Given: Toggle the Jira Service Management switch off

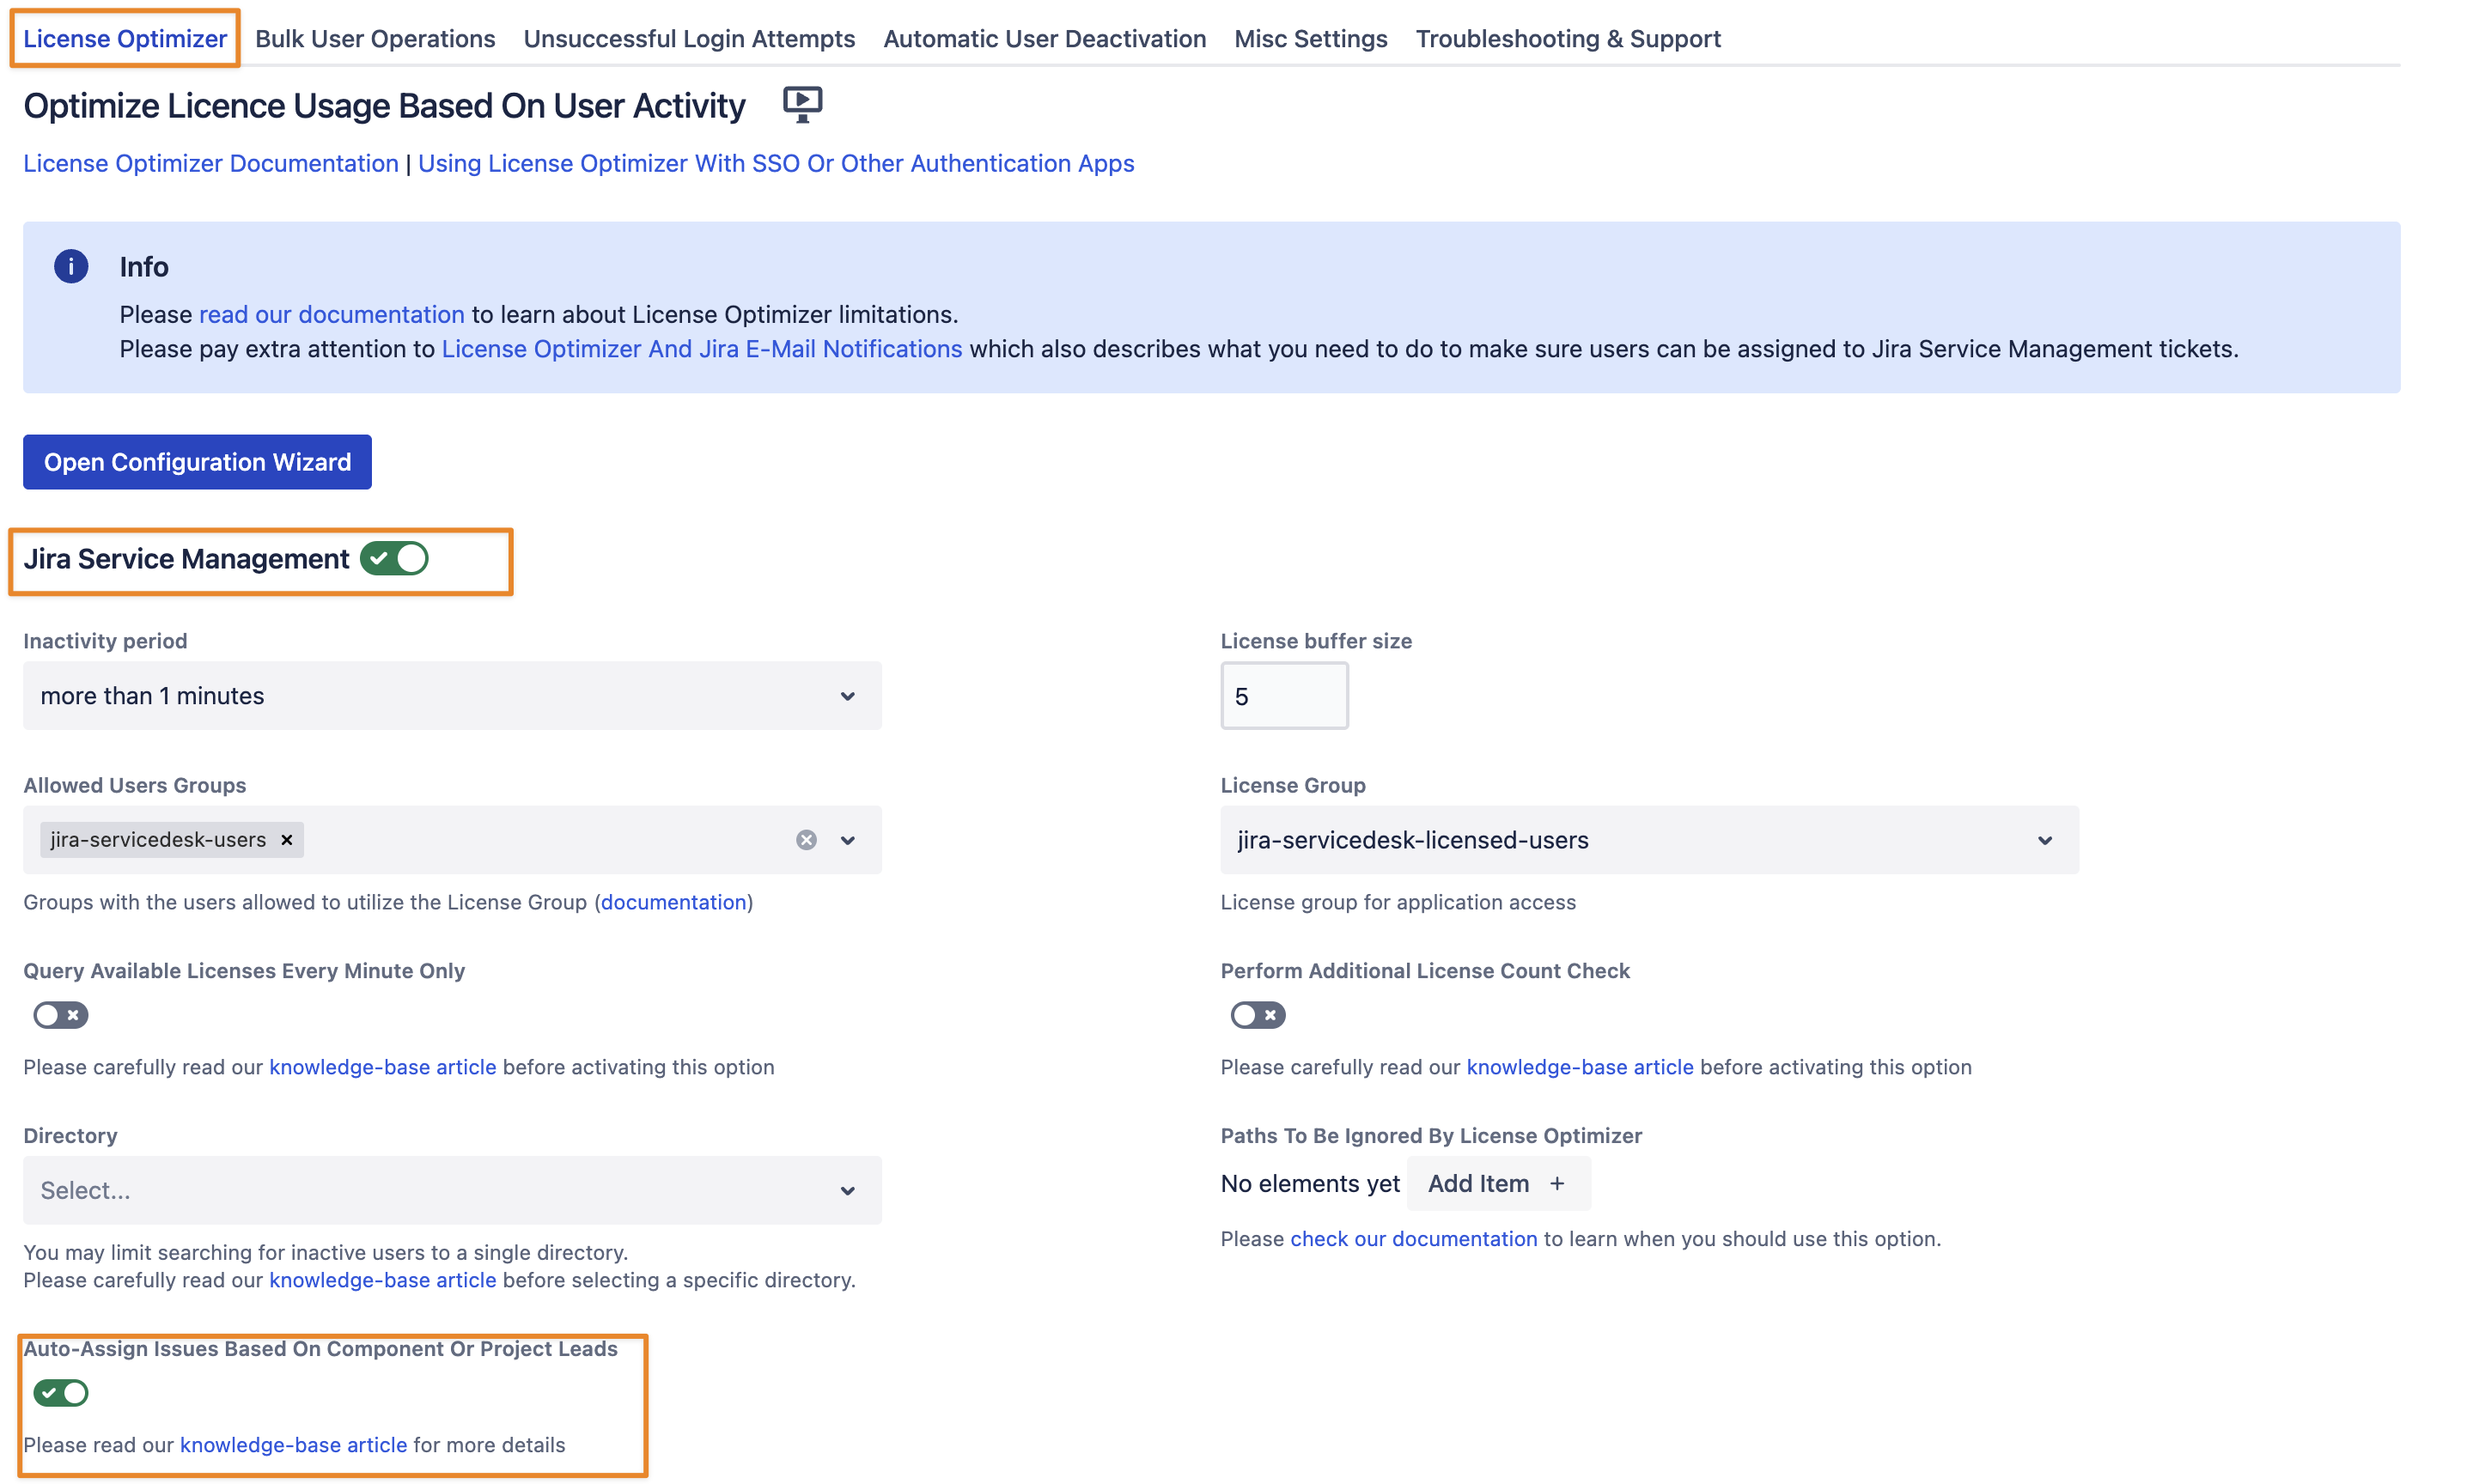Looking at the screenshot, I should point(394,558).
